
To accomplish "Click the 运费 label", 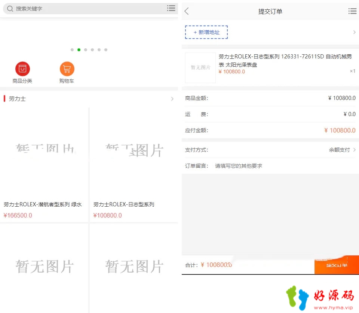I will [196, 114].
